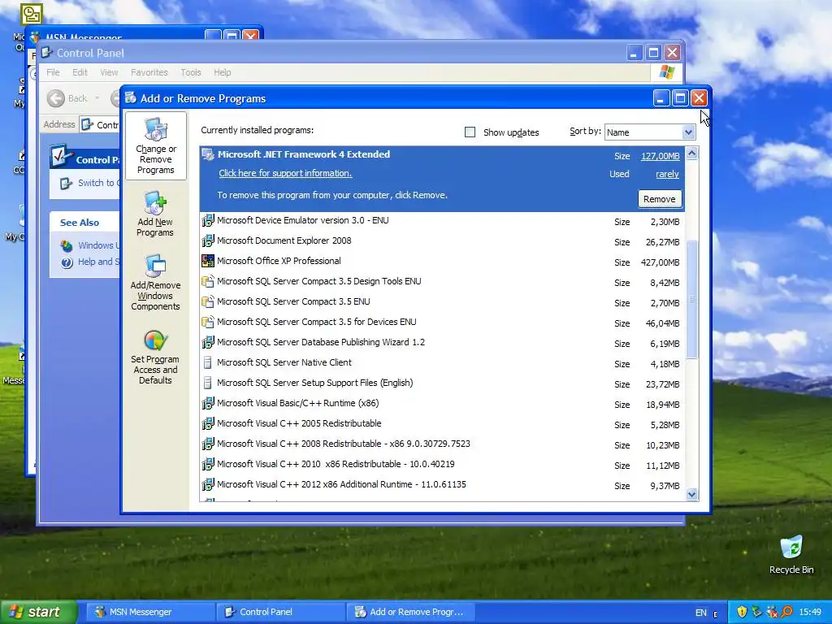Click the 46,04MB size value
The height and width of the screenshot is (624, 832).
pos(662,323)
